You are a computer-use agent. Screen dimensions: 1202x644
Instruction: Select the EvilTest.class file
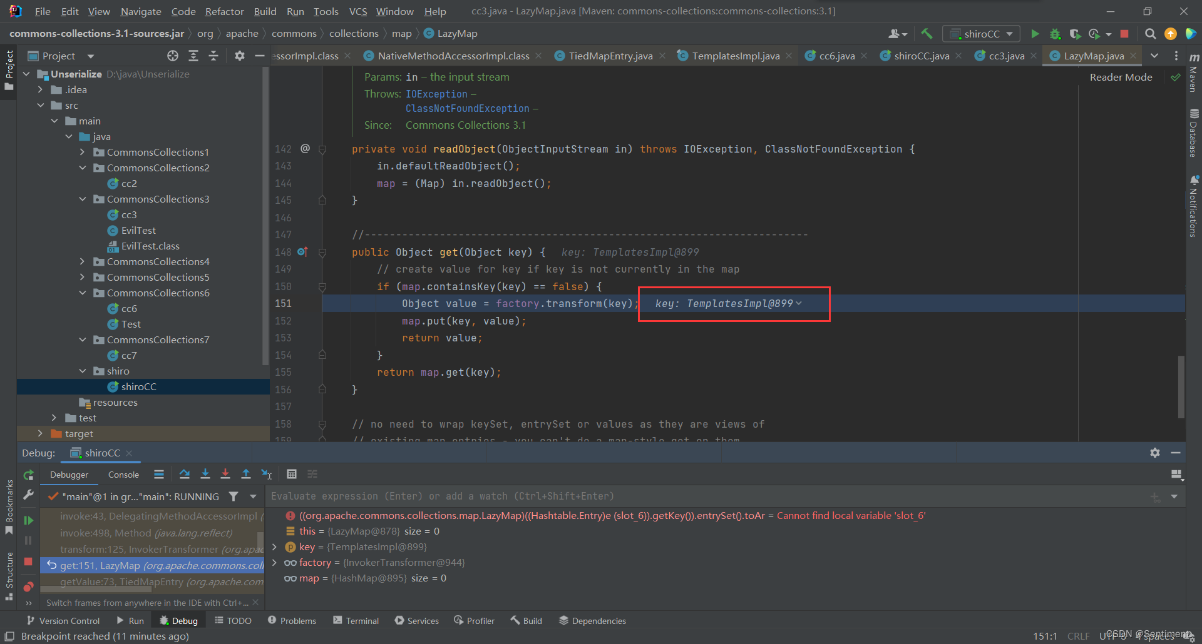pos(150,246)
